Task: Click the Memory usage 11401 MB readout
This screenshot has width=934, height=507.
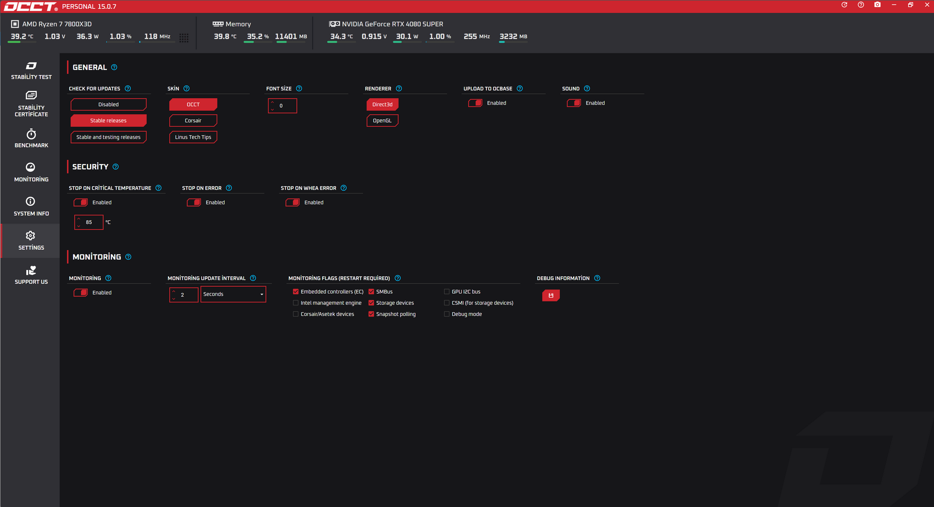Action: [x=291, y=36]
